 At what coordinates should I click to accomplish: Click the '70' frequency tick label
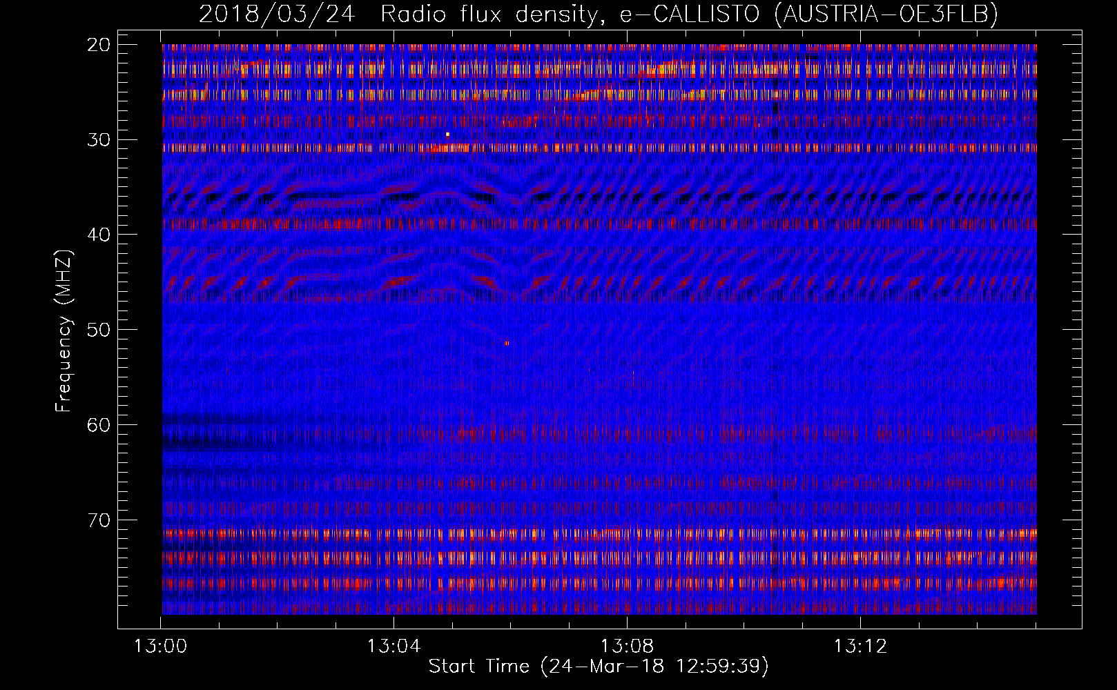99,520
